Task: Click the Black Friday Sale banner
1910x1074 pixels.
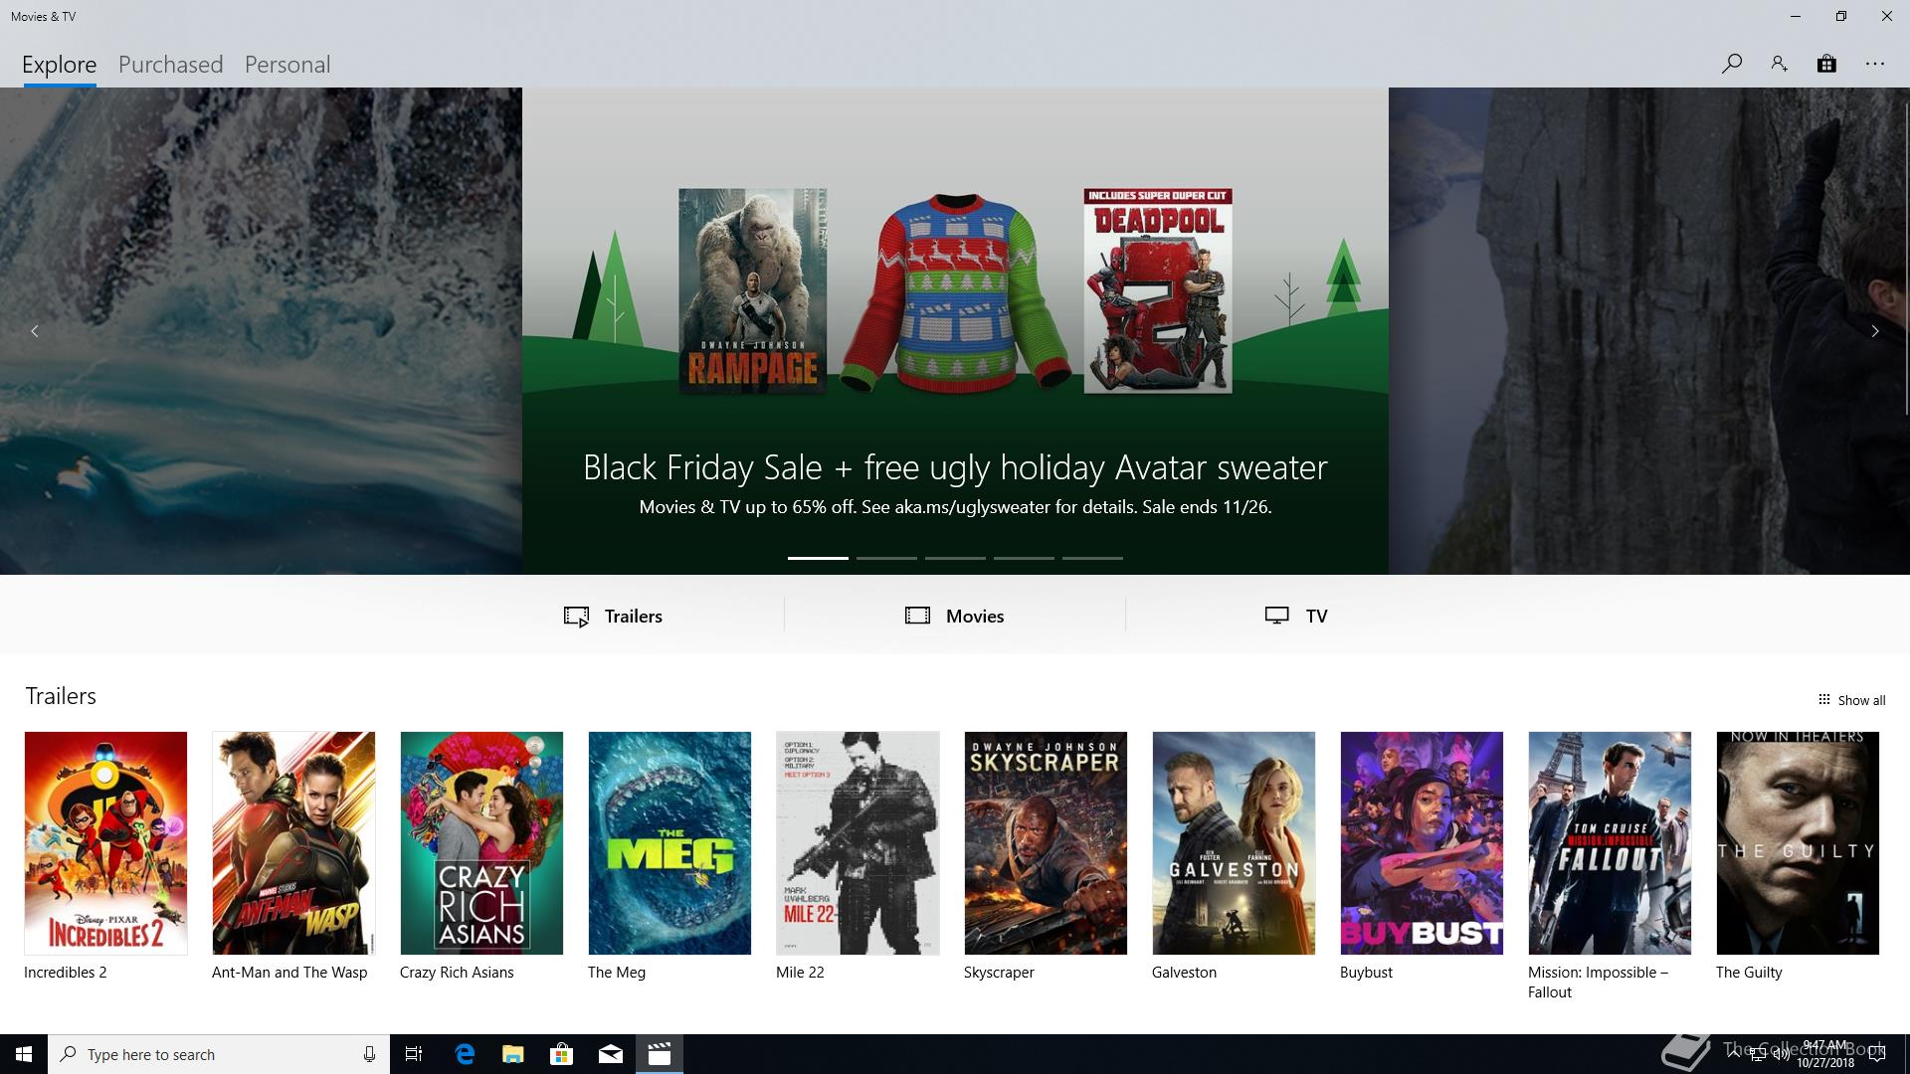Action: pyautogui.click(x=955, y=331)
